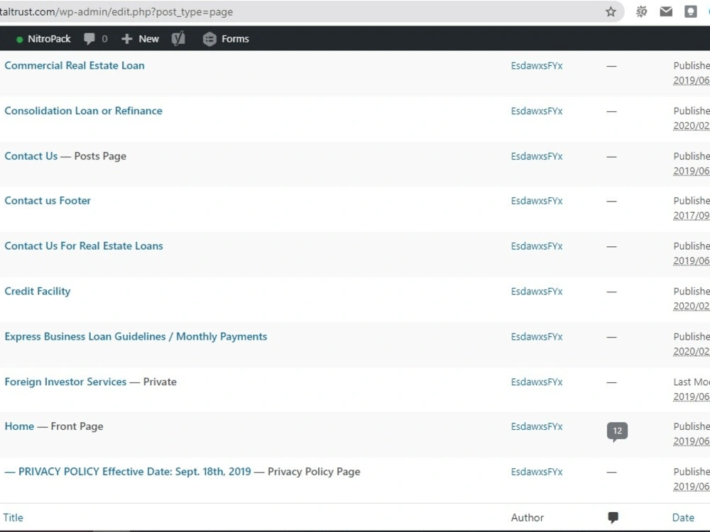Click the EsdawxsFYx author in Contact Us For Real Estate Loans row
Viewport: 710px width, 532px height.
pos(537,246)
